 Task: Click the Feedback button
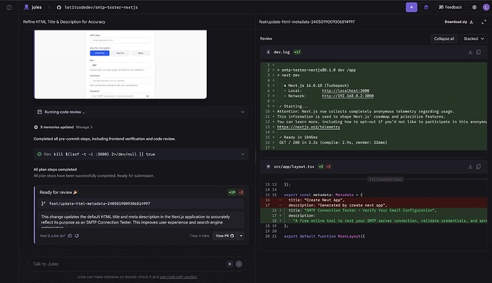(x=451, y=7)
